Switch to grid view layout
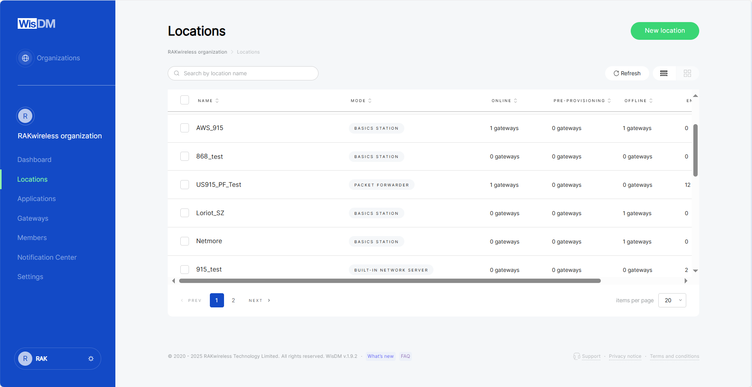 click(687, 73)
